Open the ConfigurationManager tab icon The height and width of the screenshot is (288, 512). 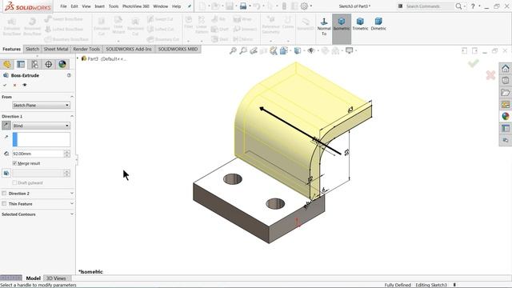click(34, 64)
